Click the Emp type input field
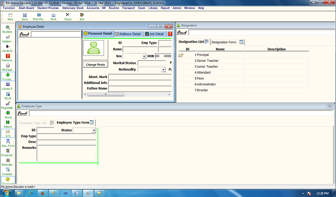 66,136
